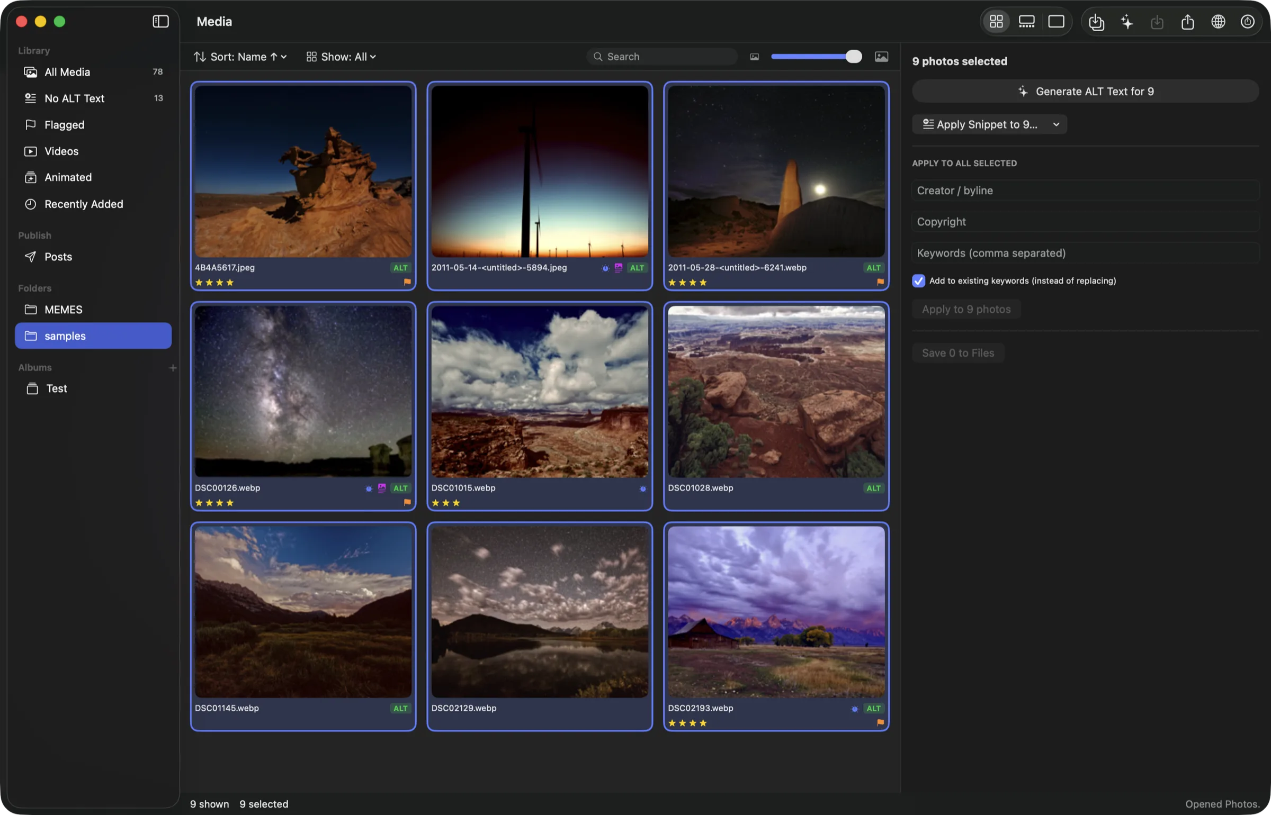Image resolution: width=1271 pixels, height=815 pixels.
Task: Click Generate ALT Text for 9 button
Action: (x=1085, y=91)
